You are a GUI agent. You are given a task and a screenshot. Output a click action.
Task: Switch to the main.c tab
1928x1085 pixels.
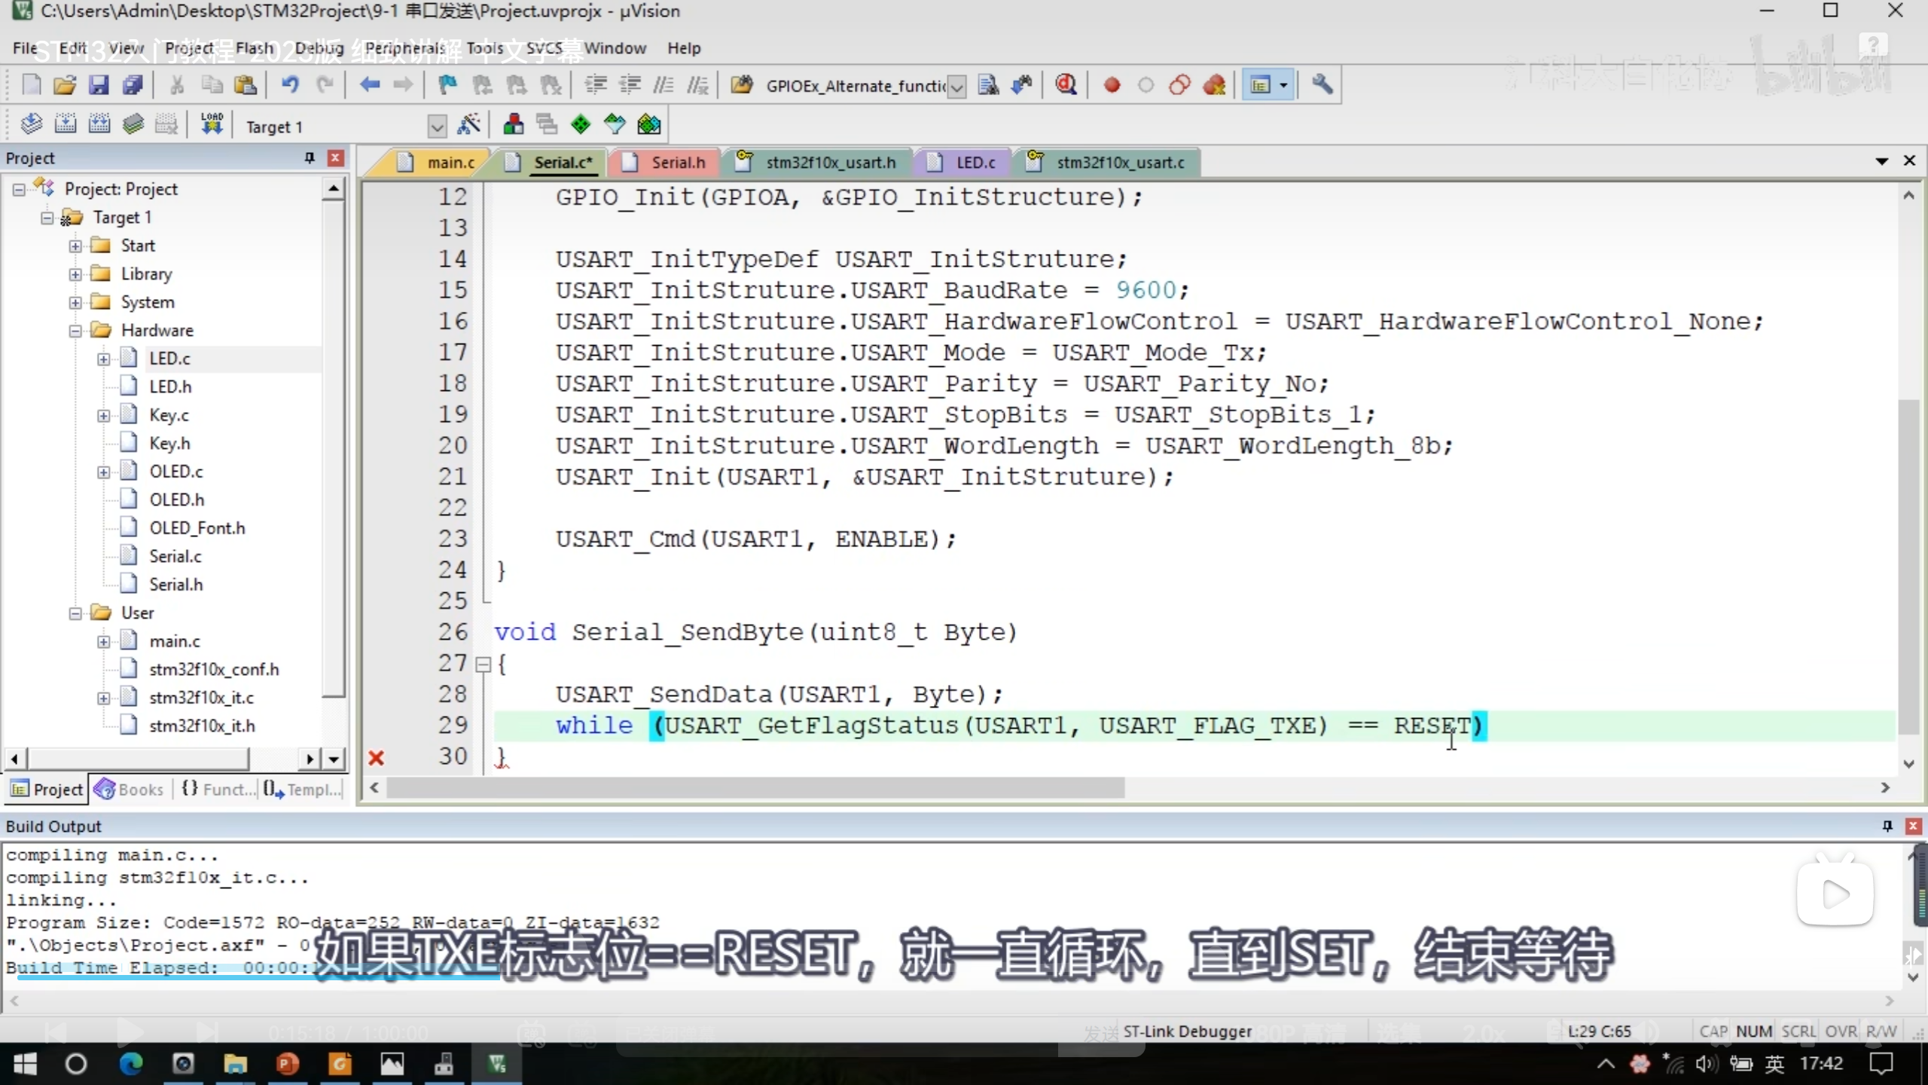[x=450, y=162]
